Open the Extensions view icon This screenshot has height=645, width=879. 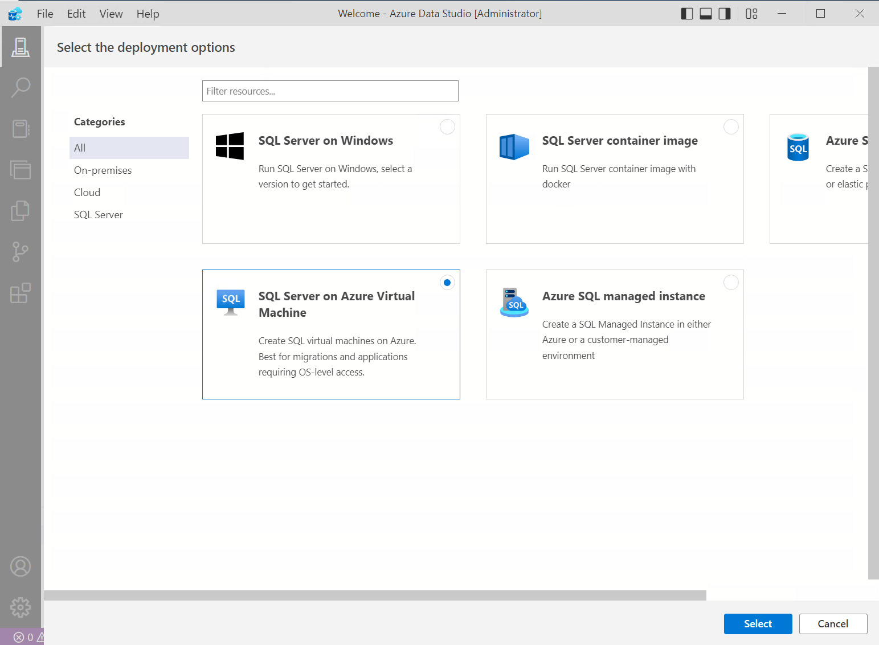tap(21, 293)
